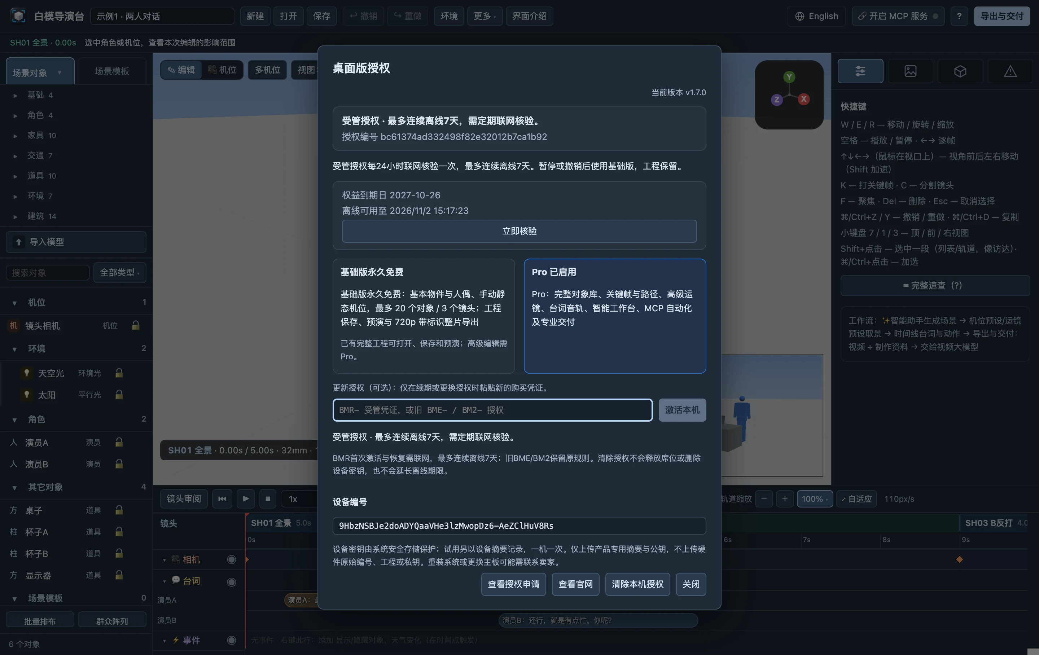Click the 白模导演台 app logo icon
The width and height of the screenshot is (1039, 655).
pyautogui.click(x=18, y=16)
